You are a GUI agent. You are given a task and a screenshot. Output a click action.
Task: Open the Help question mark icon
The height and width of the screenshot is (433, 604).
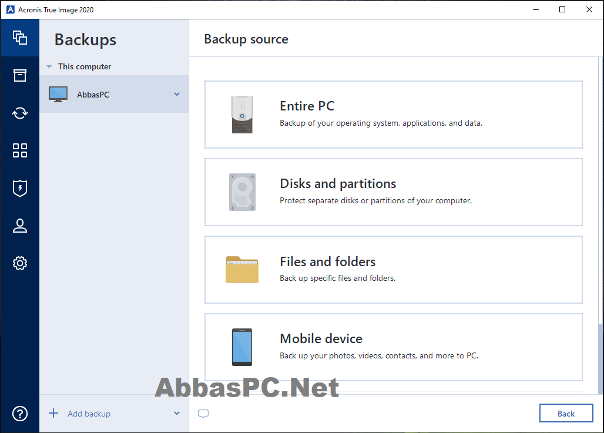[x=19, y=414]
